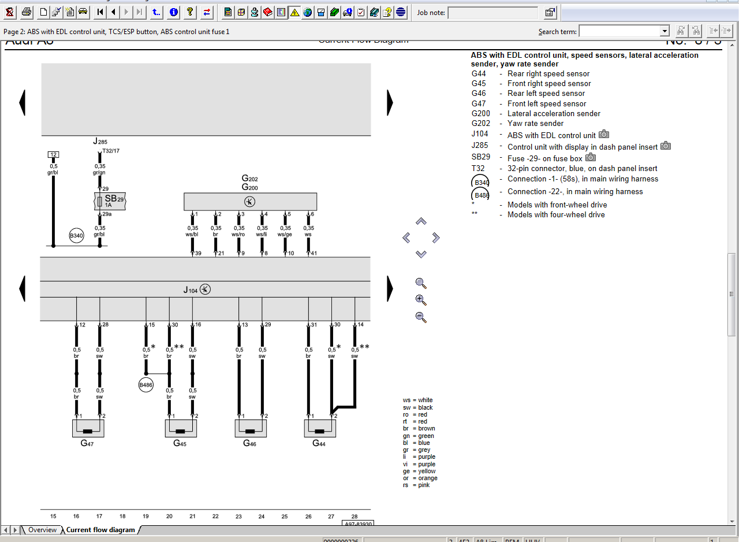This screenshot has height=542, width=739.
Task: Click black previous arrow beside J104 bar
Action: click(x=23, y=288)
